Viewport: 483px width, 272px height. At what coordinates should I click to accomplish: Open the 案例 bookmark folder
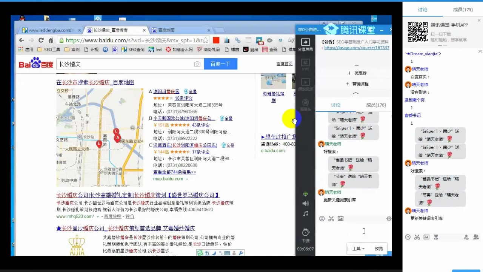[x=72, y=49]
